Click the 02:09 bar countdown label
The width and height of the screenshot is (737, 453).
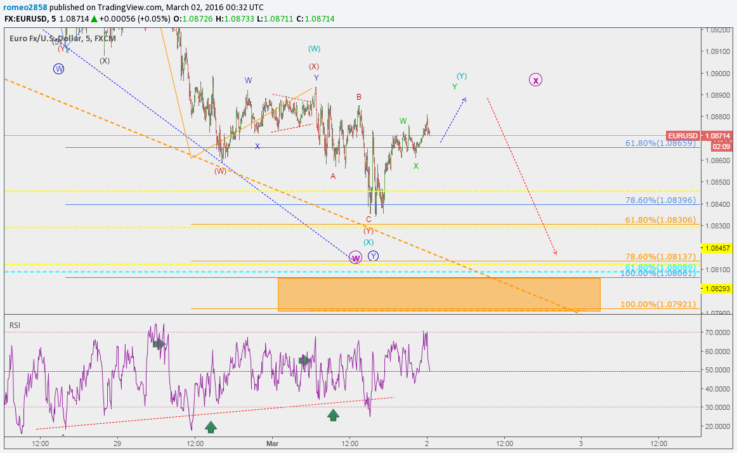click(x=721, y=147)
